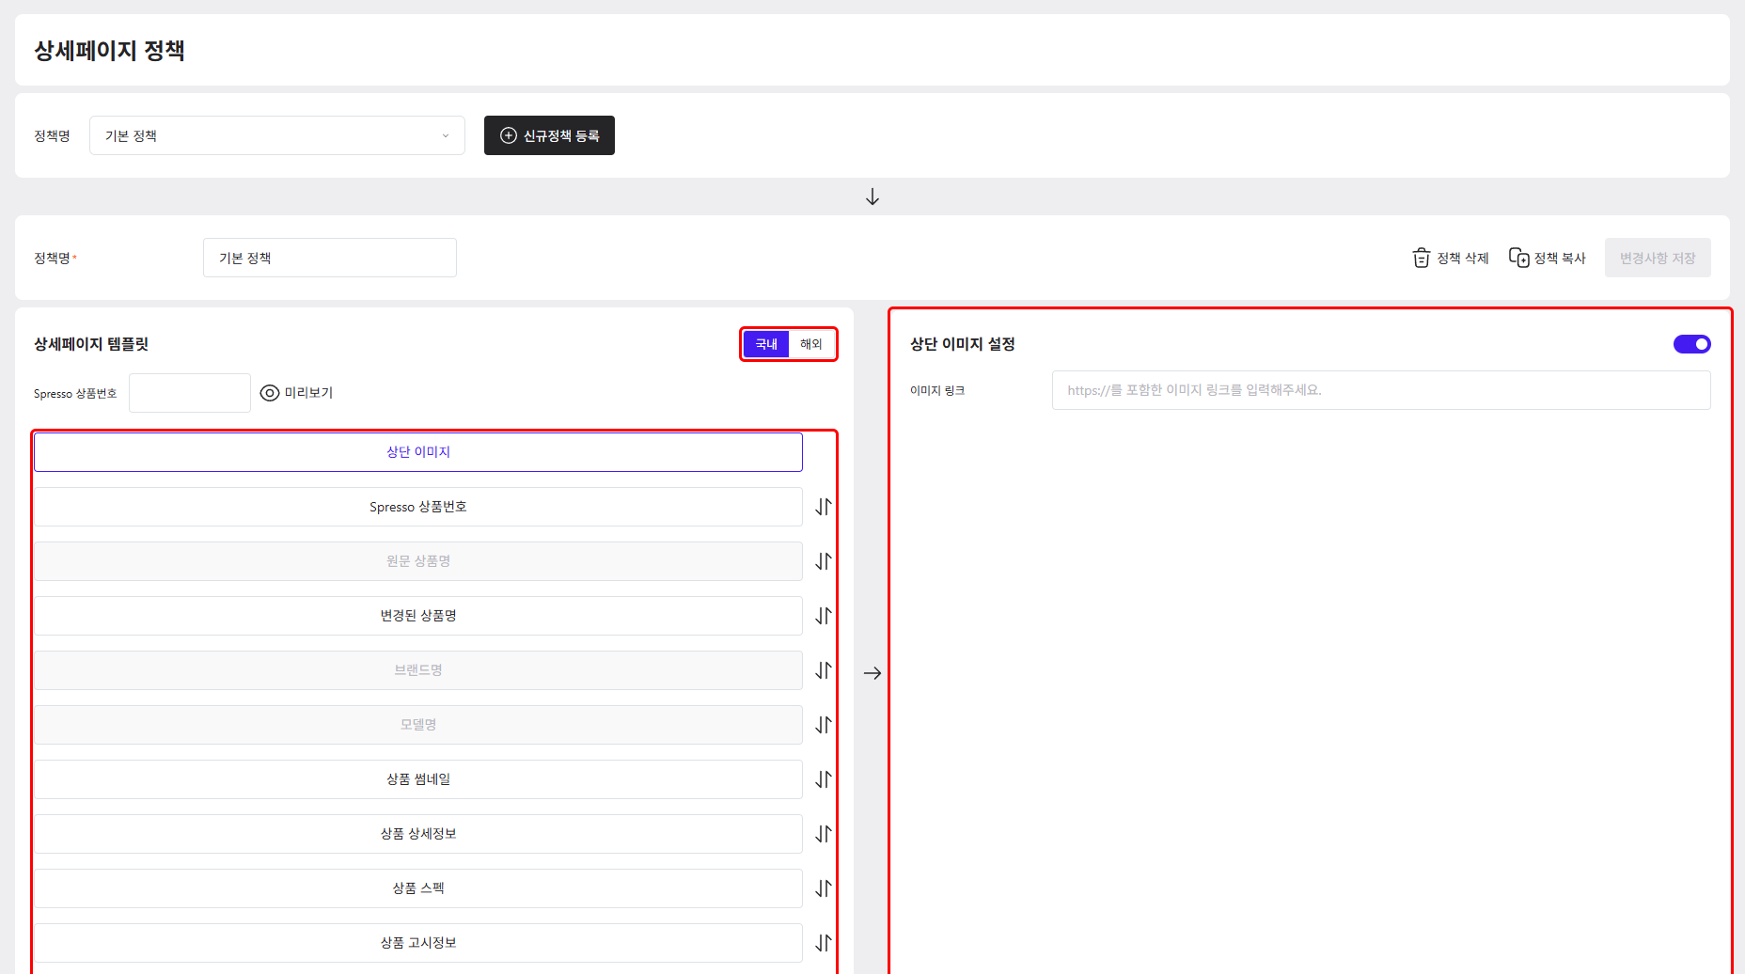Viewport: 1745px width, 974px height.
Task: Select the Spresso 상품번호 template block
Action: point(418,507)
